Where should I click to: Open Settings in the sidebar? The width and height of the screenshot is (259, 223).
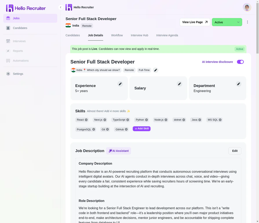coord(30,74)
